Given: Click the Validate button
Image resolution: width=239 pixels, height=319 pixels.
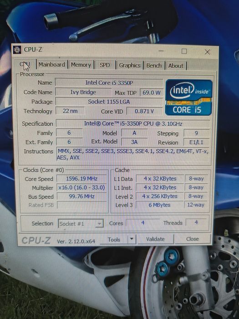Looking at the screenshot, I should [156, 239].
